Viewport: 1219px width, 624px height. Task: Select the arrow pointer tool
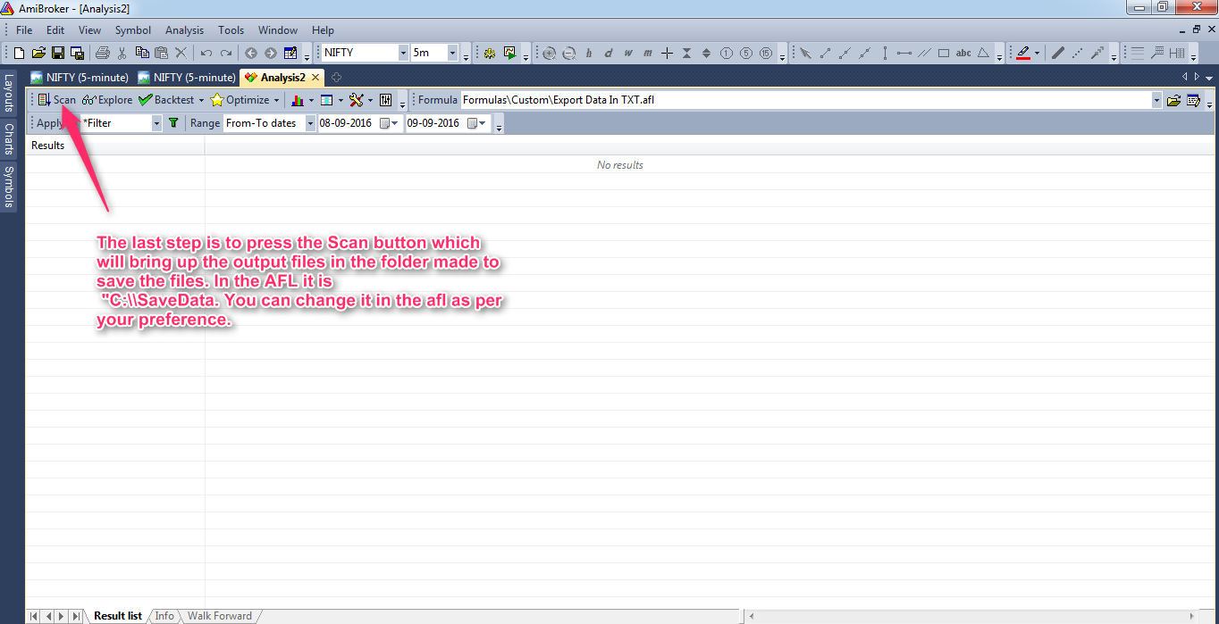[805, 53]
